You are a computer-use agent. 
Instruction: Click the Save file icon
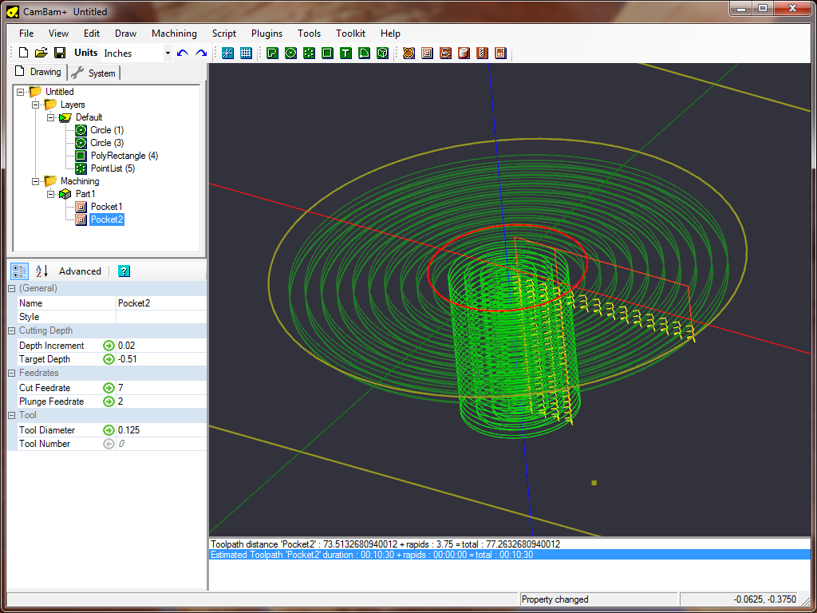pos(59,53)
